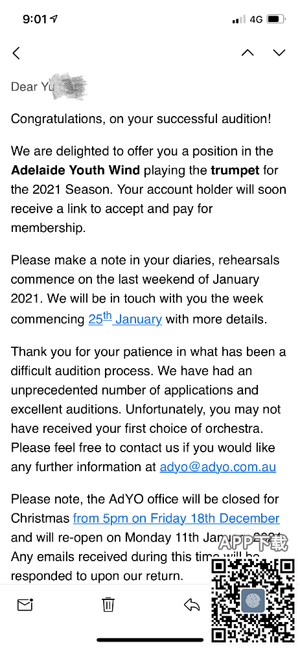Tap the 9:01 clock in status bar

[35, 19]
